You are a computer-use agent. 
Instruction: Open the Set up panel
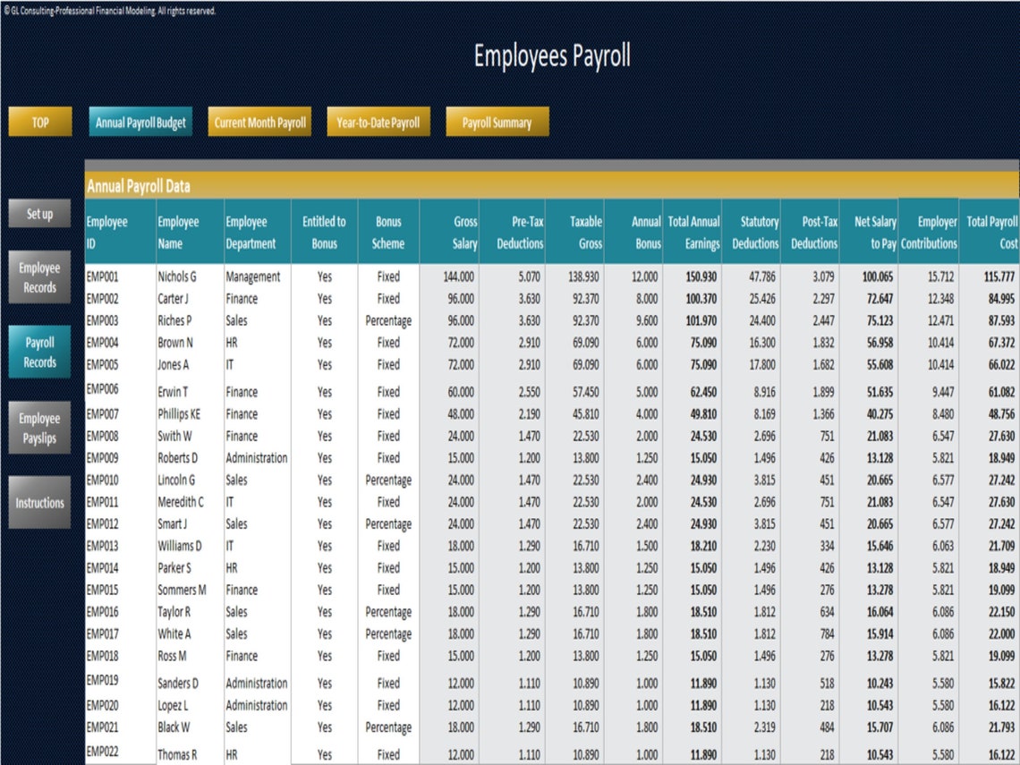(x=39, y=213)
